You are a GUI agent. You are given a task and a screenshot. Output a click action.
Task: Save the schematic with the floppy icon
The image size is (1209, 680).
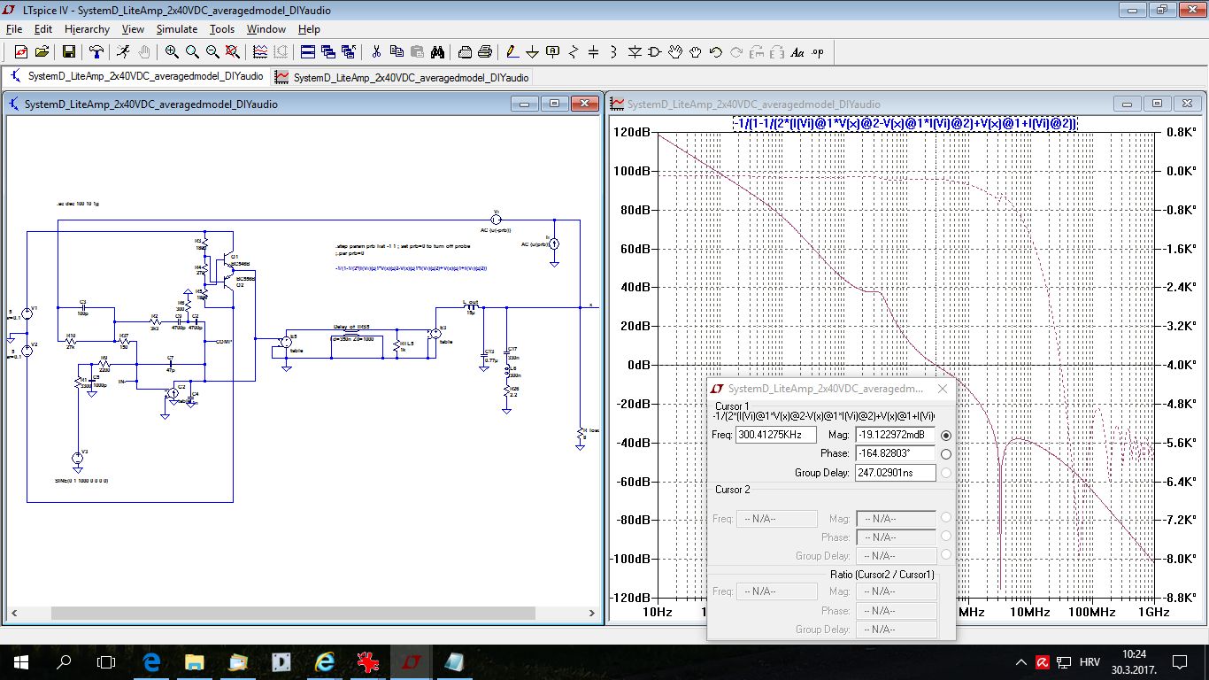pos(68,52)
